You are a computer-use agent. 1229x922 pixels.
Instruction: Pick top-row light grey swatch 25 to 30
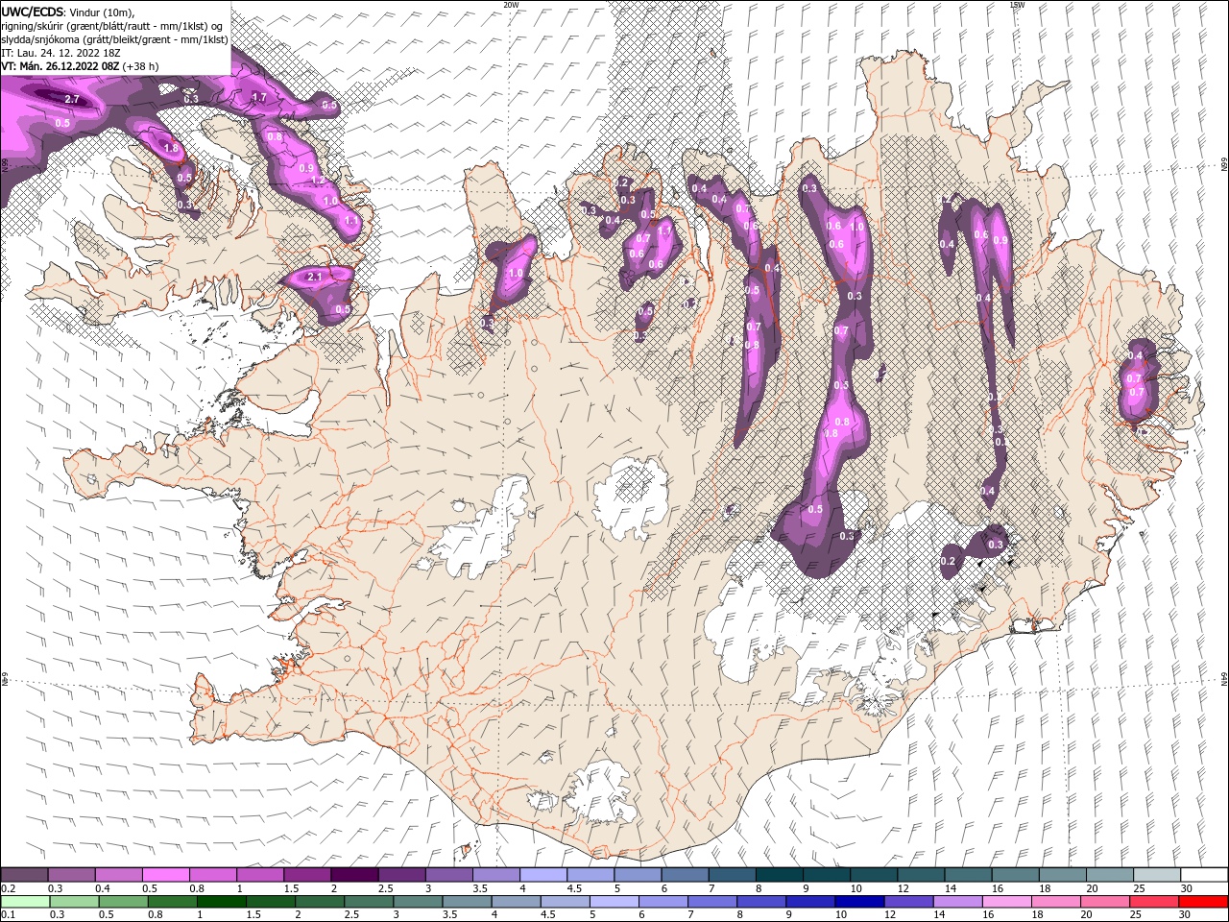pyautogui.click(x=1157, y=875)
